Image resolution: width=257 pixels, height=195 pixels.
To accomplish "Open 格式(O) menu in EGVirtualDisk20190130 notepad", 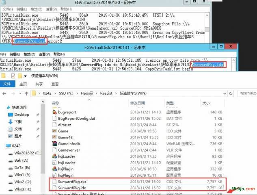I will point(37,9).
